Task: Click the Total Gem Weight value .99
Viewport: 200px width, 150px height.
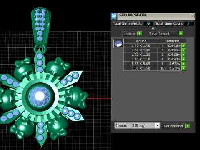Action: 148,24
